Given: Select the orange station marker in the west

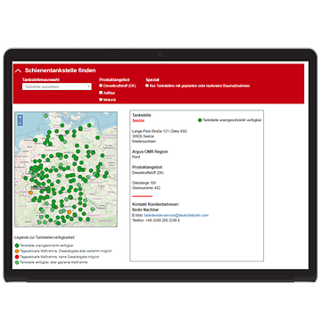Looking at the screenshot, I should pos(30,193).
